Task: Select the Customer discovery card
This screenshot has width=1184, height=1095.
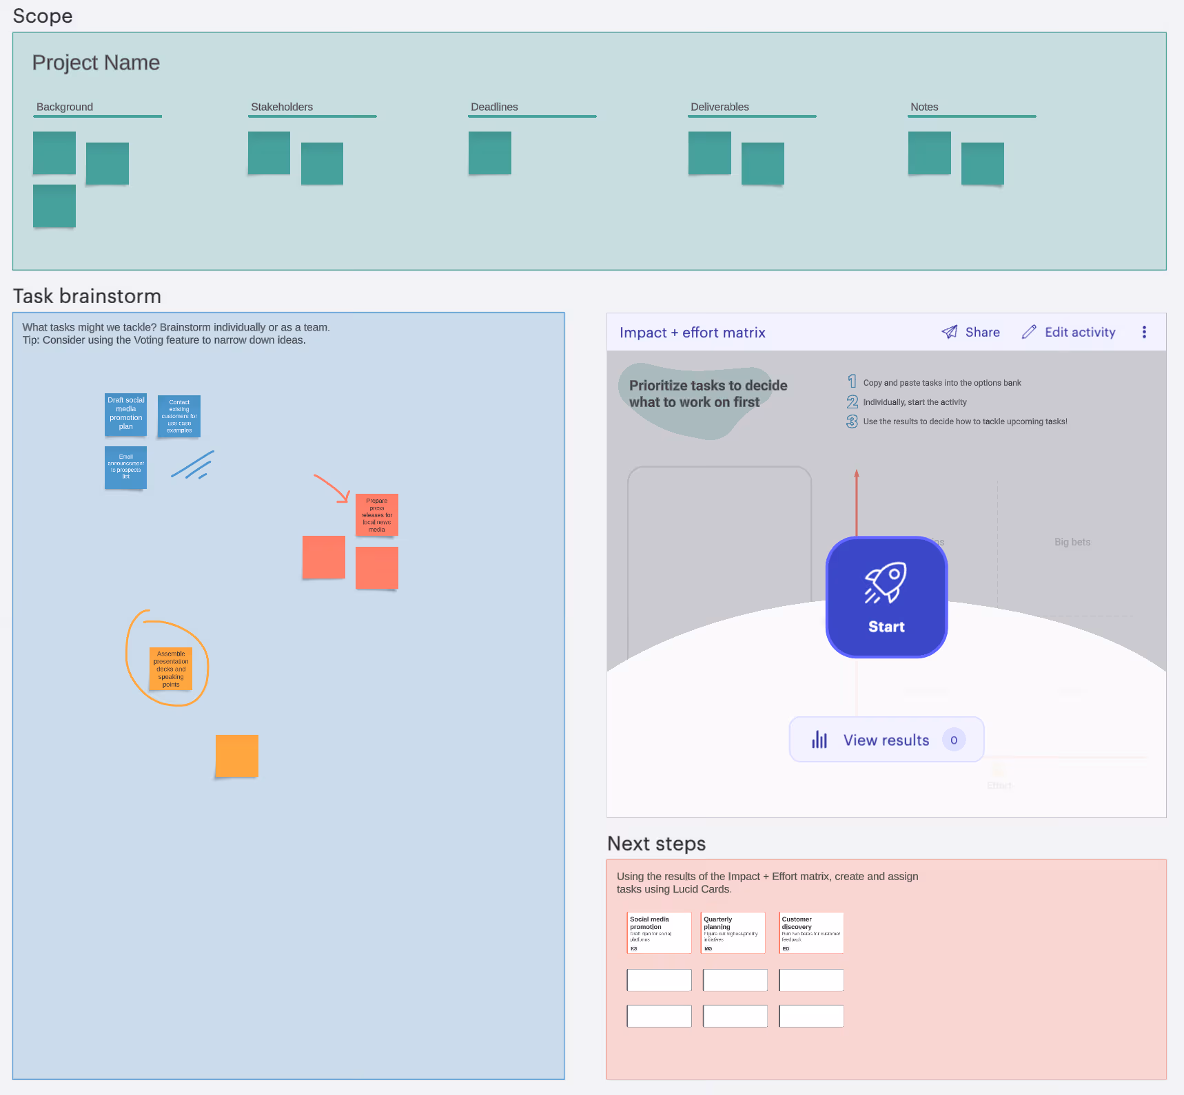Action: 811,932
